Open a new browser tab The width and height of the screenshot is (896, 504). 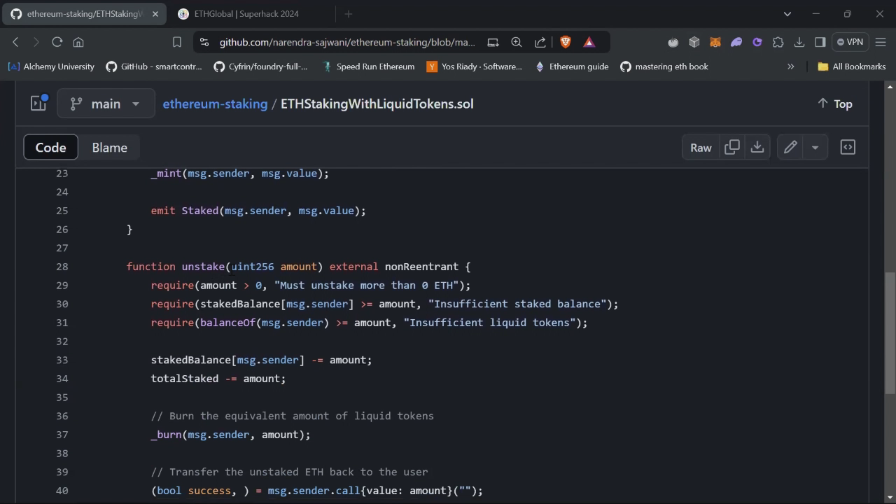pos(348,13)
